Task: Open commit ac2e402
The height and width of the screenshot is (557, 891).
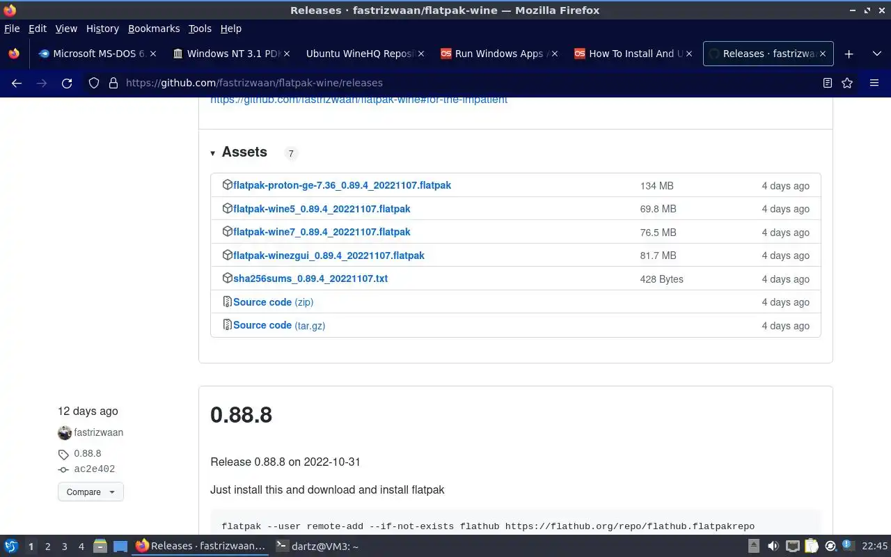Action: point(95,469)
